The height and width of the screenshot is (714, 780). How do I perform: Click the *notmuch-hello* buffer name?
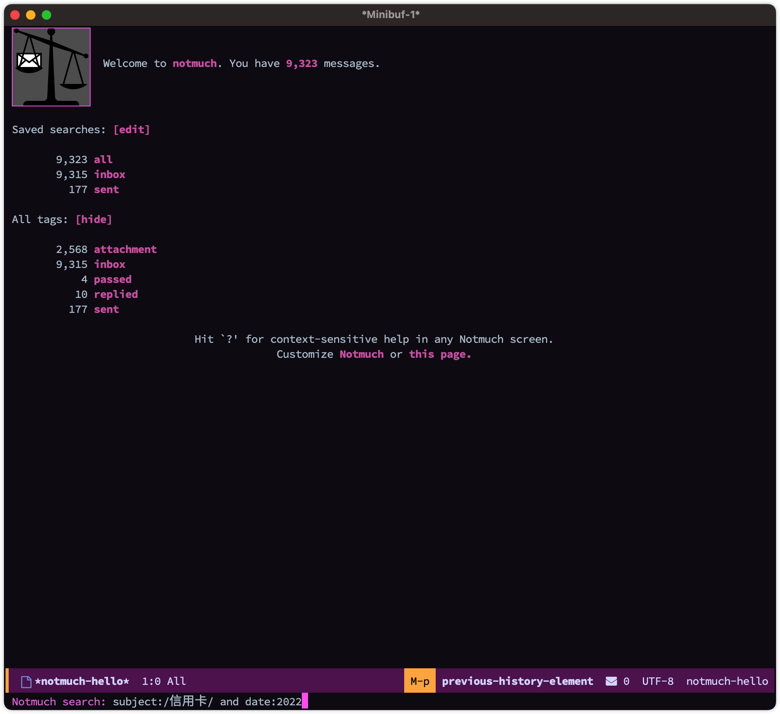point(82,681)
